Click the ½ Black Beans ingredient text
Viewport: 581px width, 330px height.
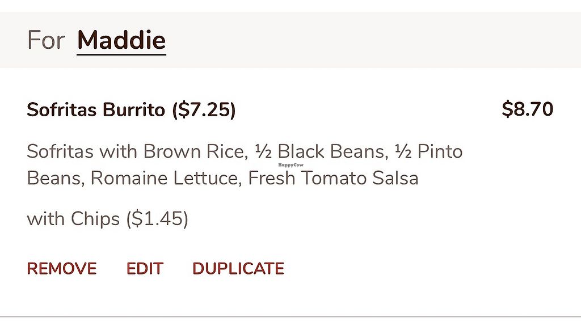[x=319, y=151]
